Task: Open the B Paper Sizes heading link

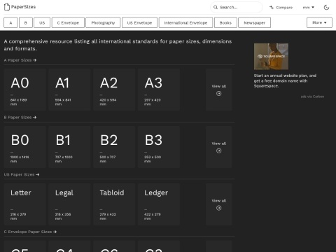Action: tap(20, 118)
